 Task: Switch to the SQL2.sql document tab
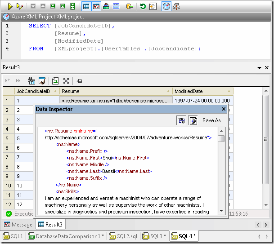124,236
